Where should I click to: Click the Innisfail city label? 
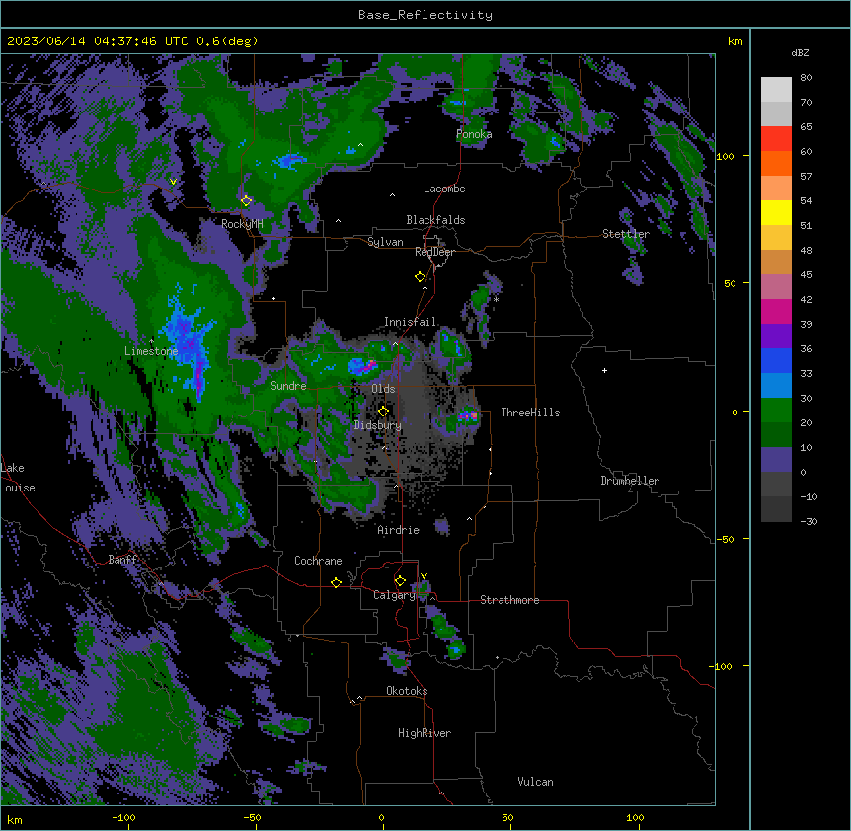coord(411,322)
